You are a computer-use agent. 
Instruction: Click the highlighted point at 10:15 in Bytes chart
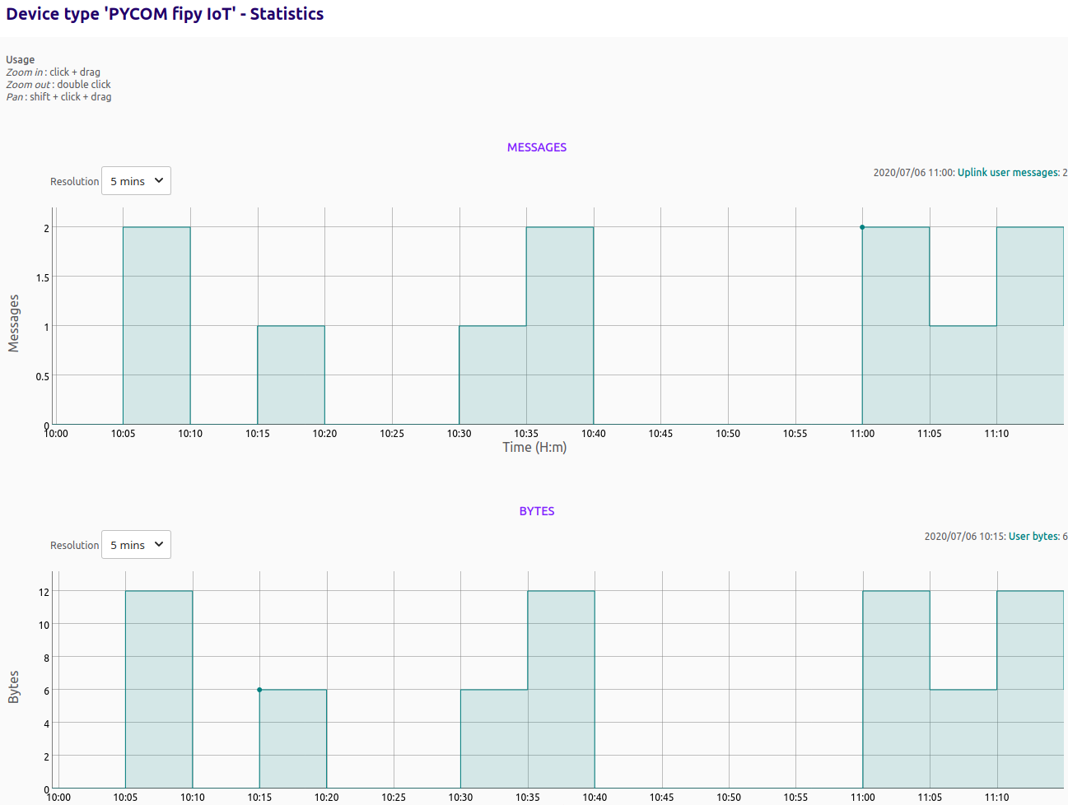coord(259,690)
